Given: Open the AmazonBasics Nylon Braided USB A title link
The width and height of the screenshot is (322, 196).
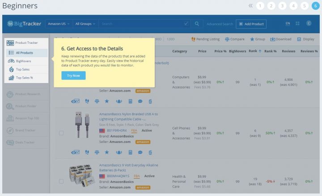Looking at the screenshot, I should (x=128, y=117).
